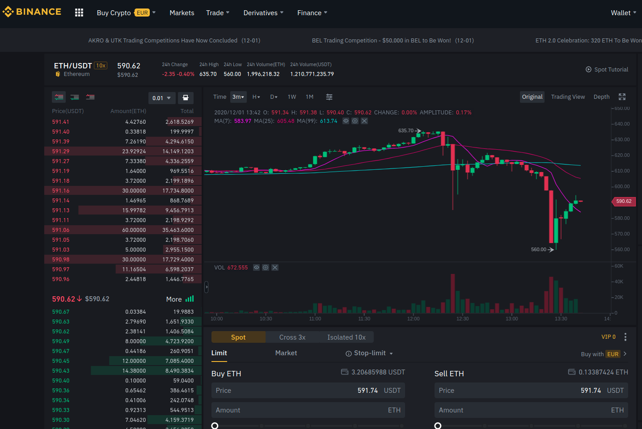
Task: Click the Sell ETH Price input field
Action: pos(531,391)
